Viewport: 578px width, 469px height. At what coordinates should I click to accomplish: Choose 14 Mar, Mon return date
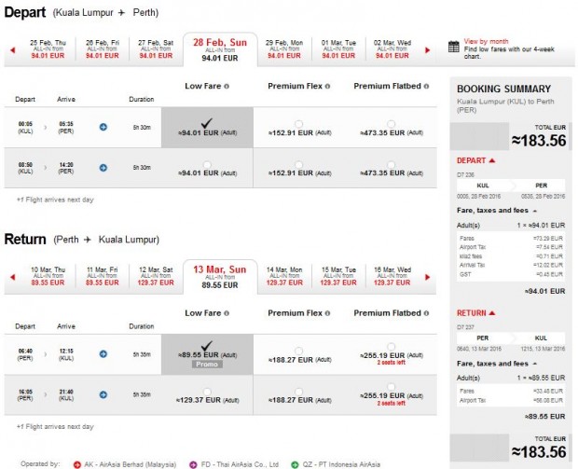tap(284, 276)
